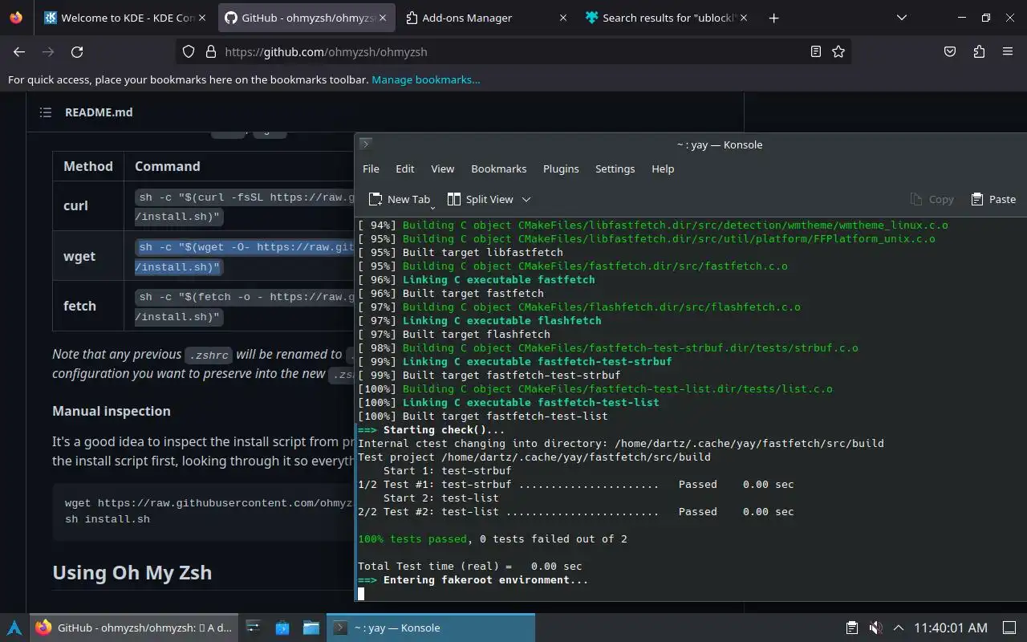Image resolution: width=1027 pixels, height=642 pixels.
Task: Close the GitHub ohmyzsh tab
Action: (382, 18)
